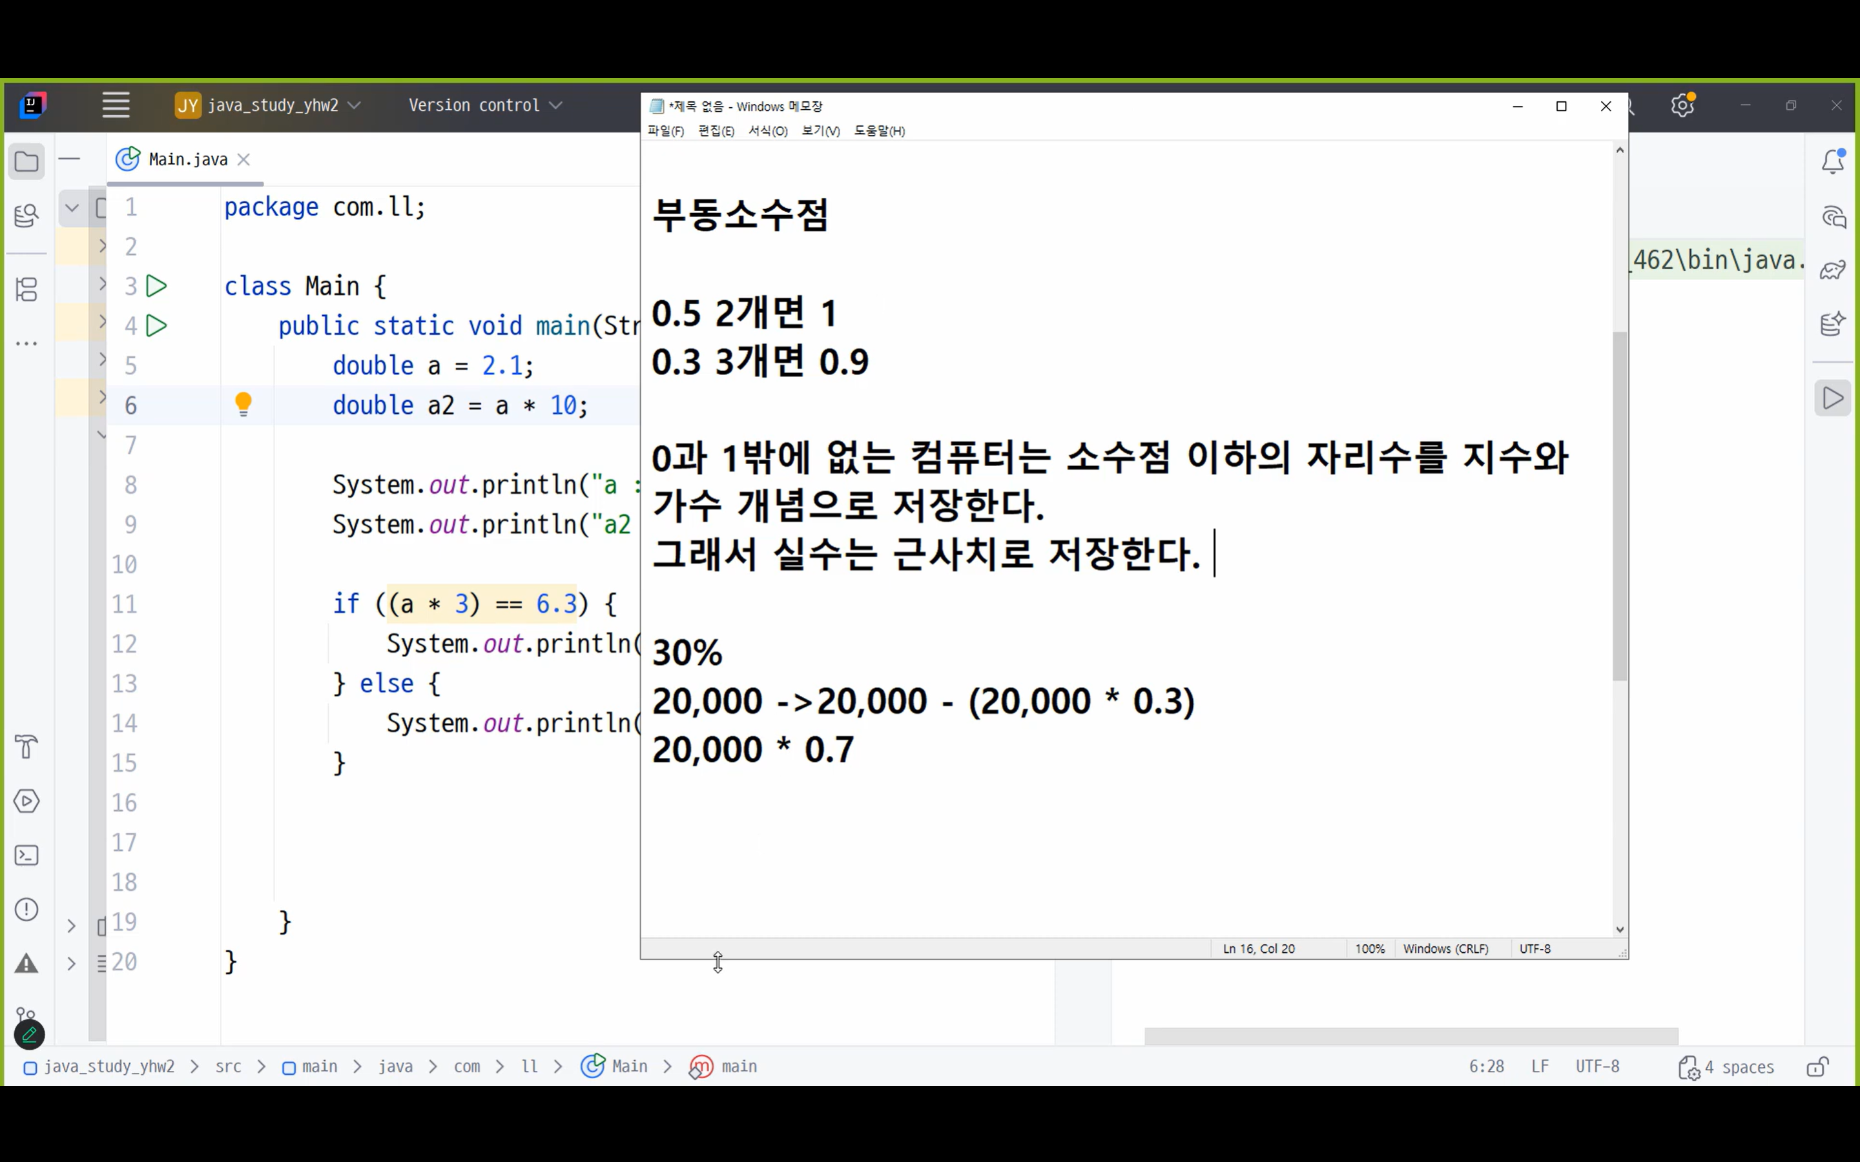Click the 4 spaces indent setting
Viewport: 1860px width, 1162px height.
click(x=1726, y=1066)
